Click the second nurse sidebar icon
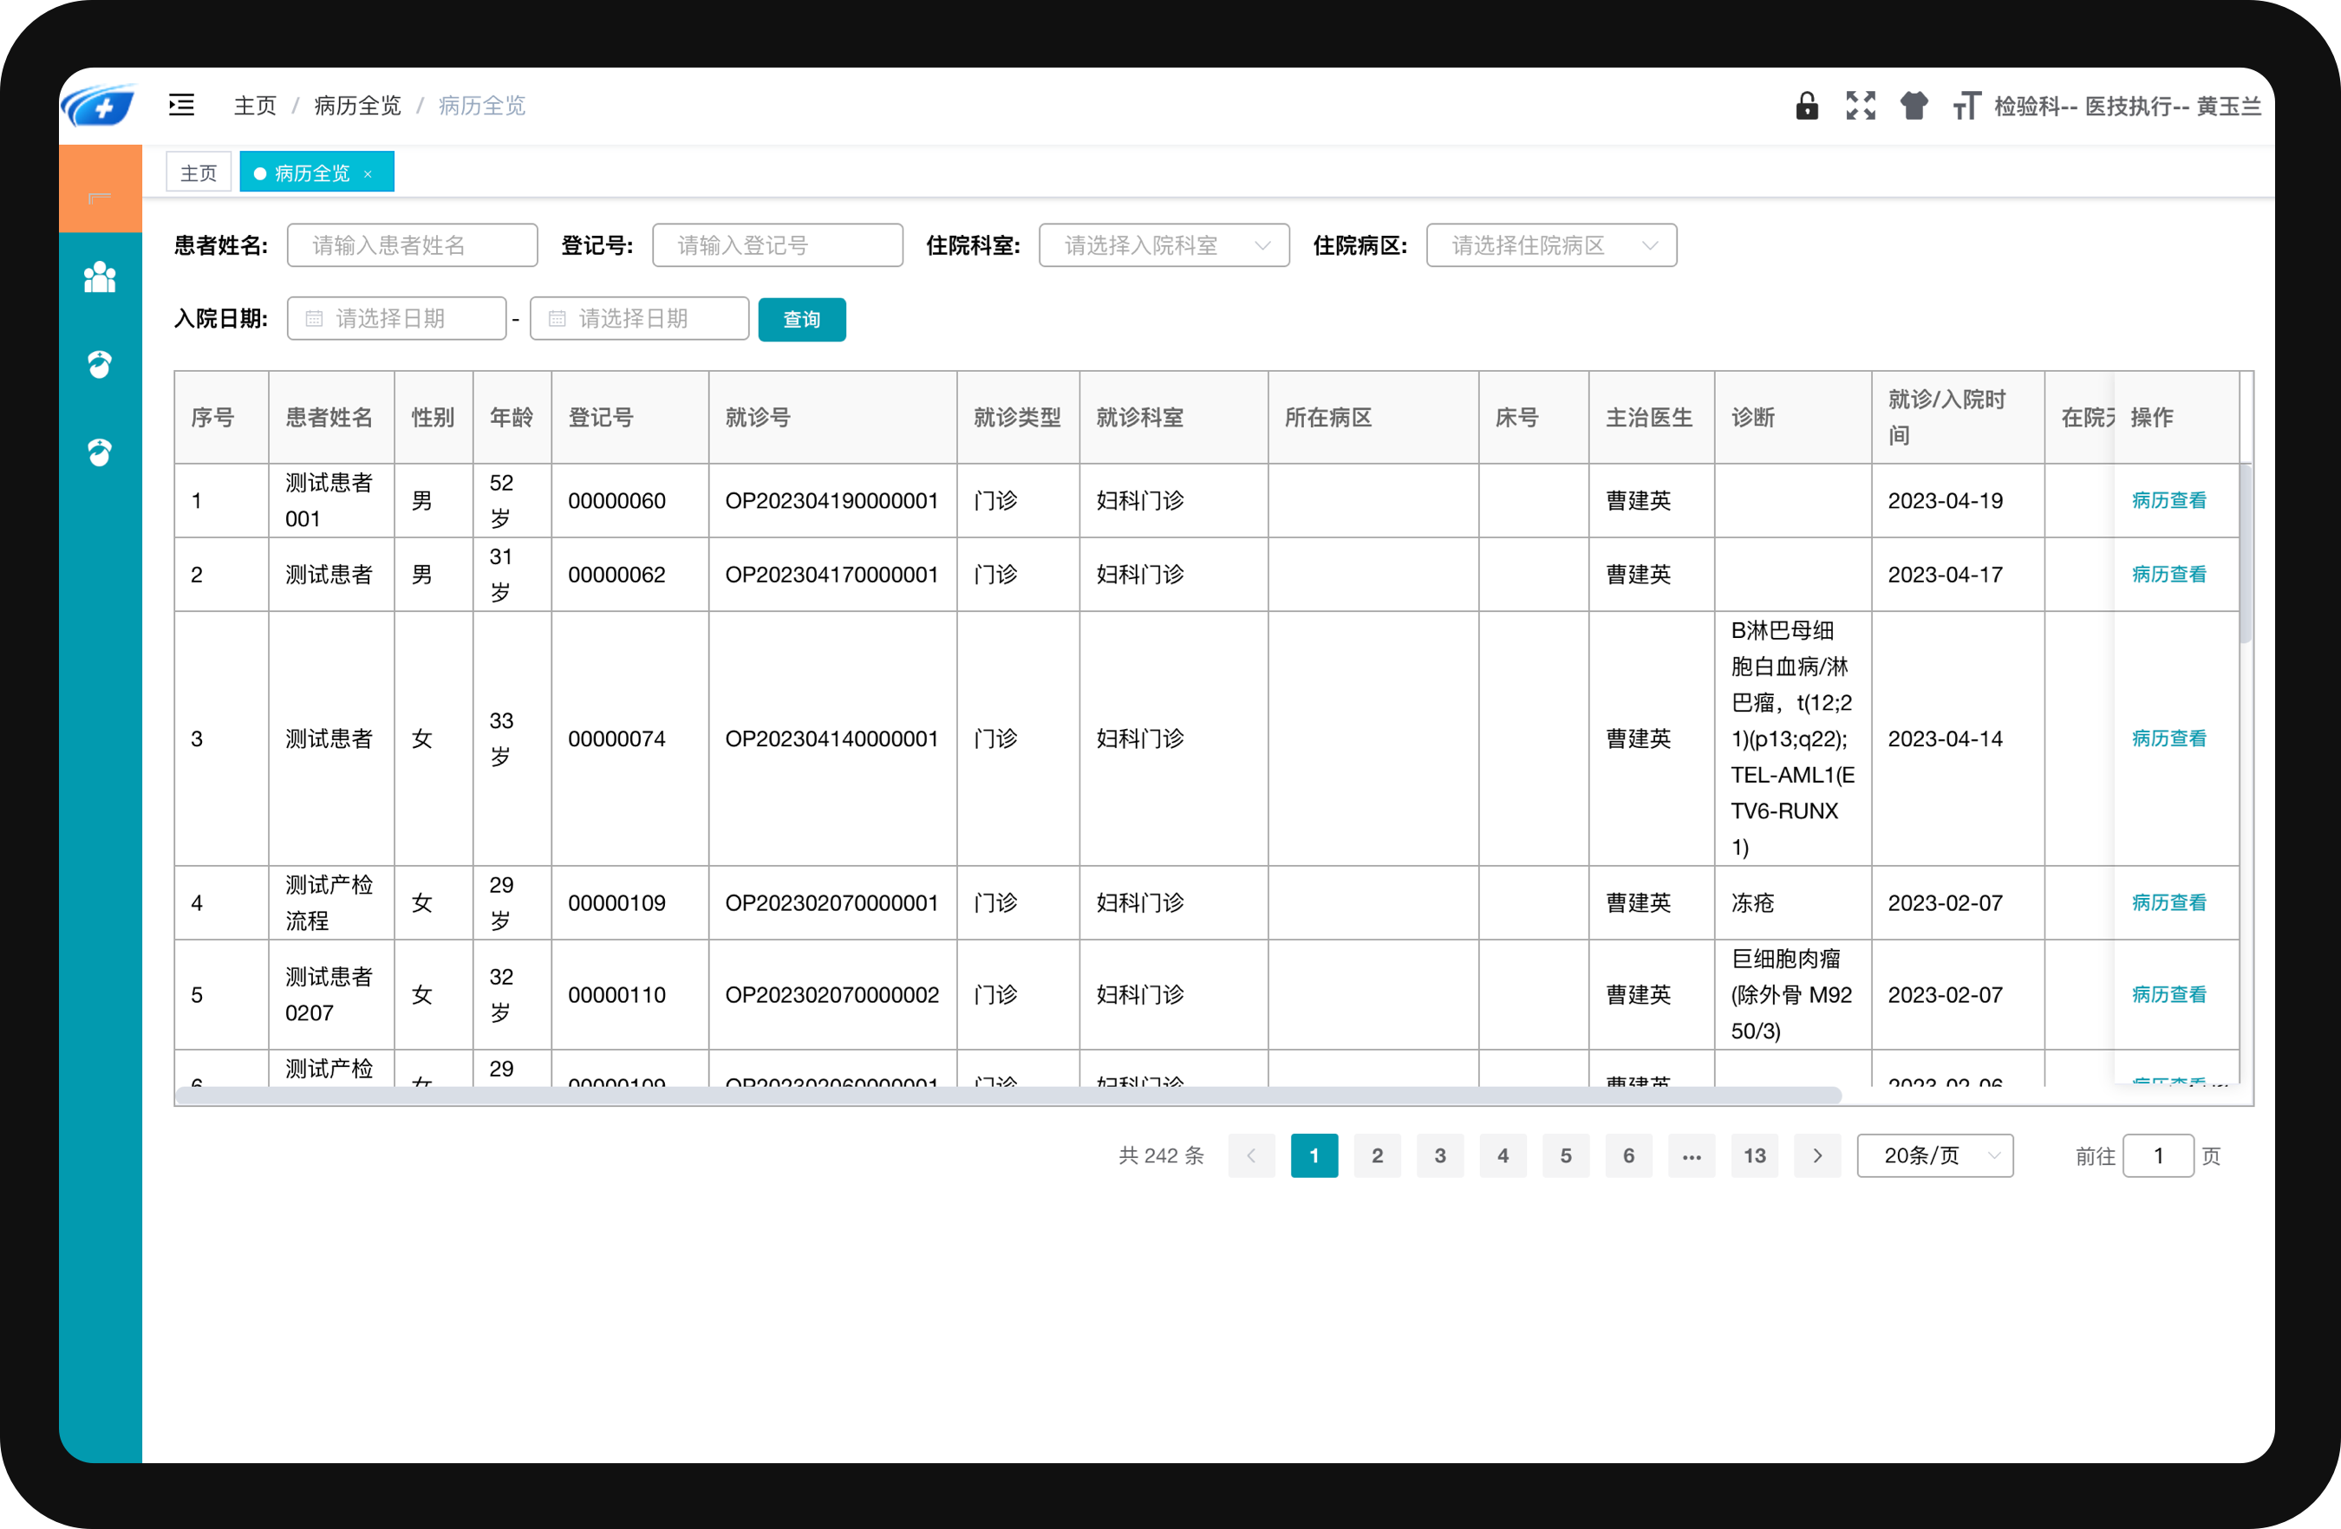The height and width of the screenshot is (1529, 2341). [100, 452]
